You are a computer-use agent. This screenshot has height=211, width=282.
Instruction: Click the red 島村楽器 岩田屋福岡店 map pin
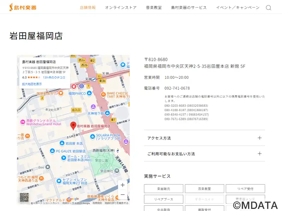pyautogui.click(x=73, y=126)
